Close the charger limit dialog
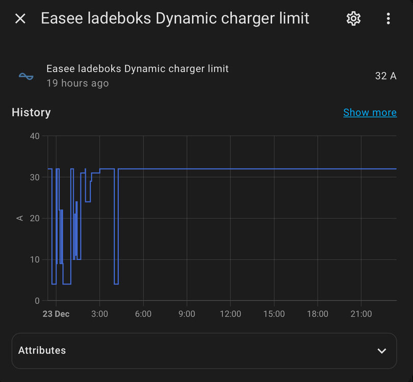Screen dimensions: 413x382 [x=20, y=19]
